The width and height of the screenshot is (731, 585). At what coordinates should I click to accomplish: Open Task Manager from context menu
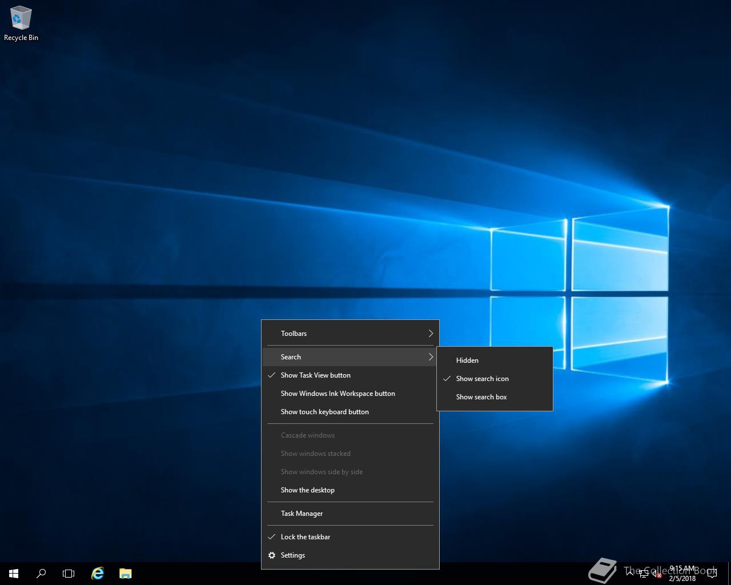[350, 514]
